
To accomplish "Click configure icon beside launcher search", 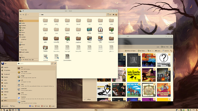I will pos(52,64).
